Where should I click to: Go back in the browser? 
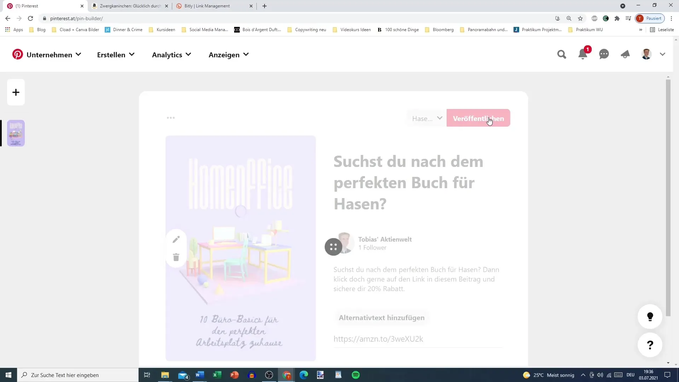tap(8, 18)
